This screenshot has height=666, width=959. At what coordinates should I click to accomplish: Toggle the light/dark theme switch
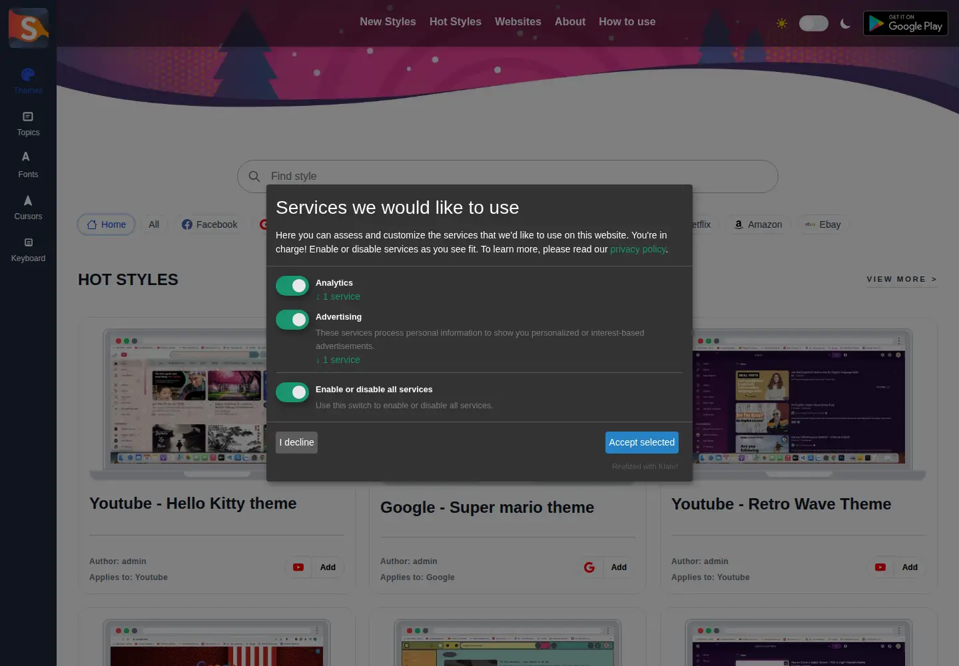point(814,23)
